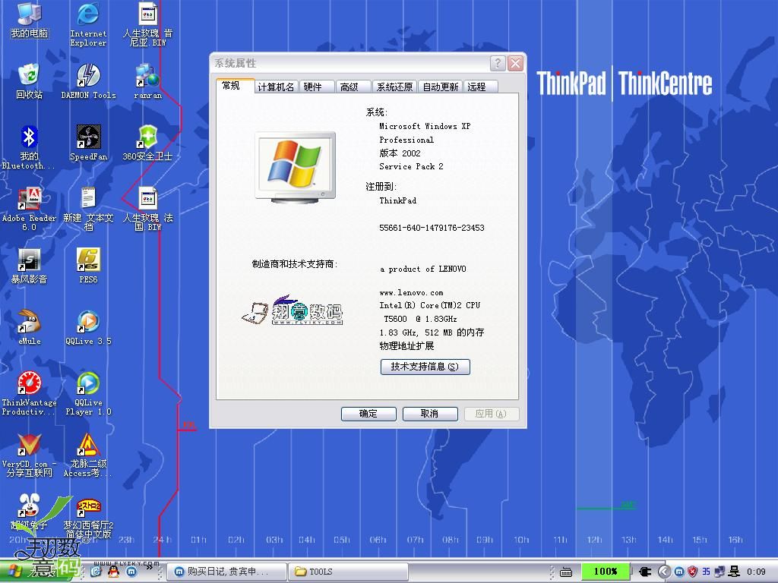The image size is (778, 583).
Task: Cancel with the 取消 button
Action: [430, 414]
